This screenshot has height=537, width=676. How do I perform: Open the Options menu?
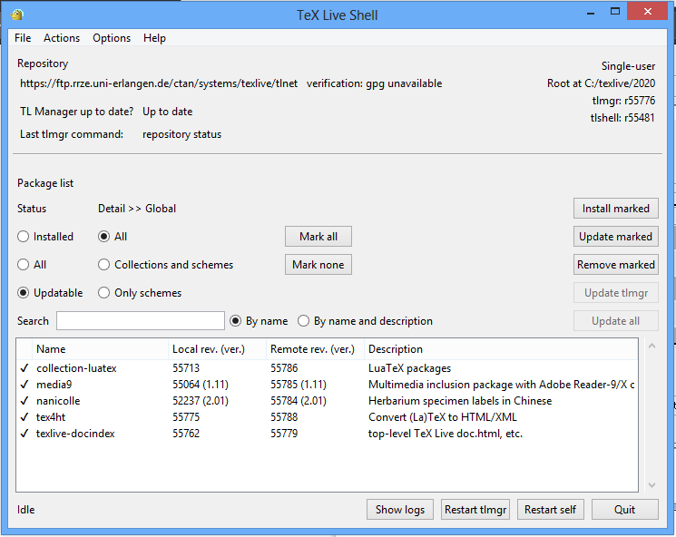112,38
